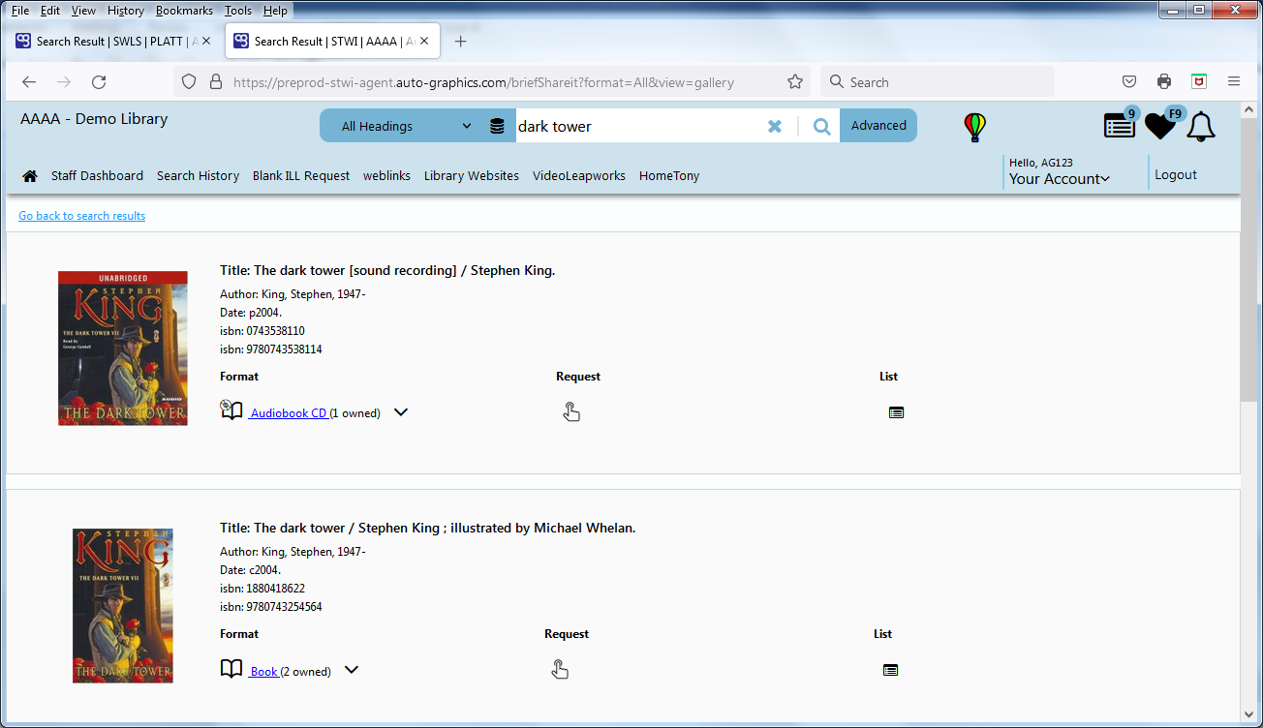Open Search History
The width and height of the screenshot is (1263, 728).
198,176
